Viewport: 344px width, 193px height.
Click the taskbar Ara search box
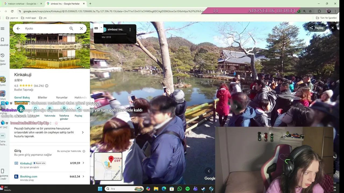(124, 189)
